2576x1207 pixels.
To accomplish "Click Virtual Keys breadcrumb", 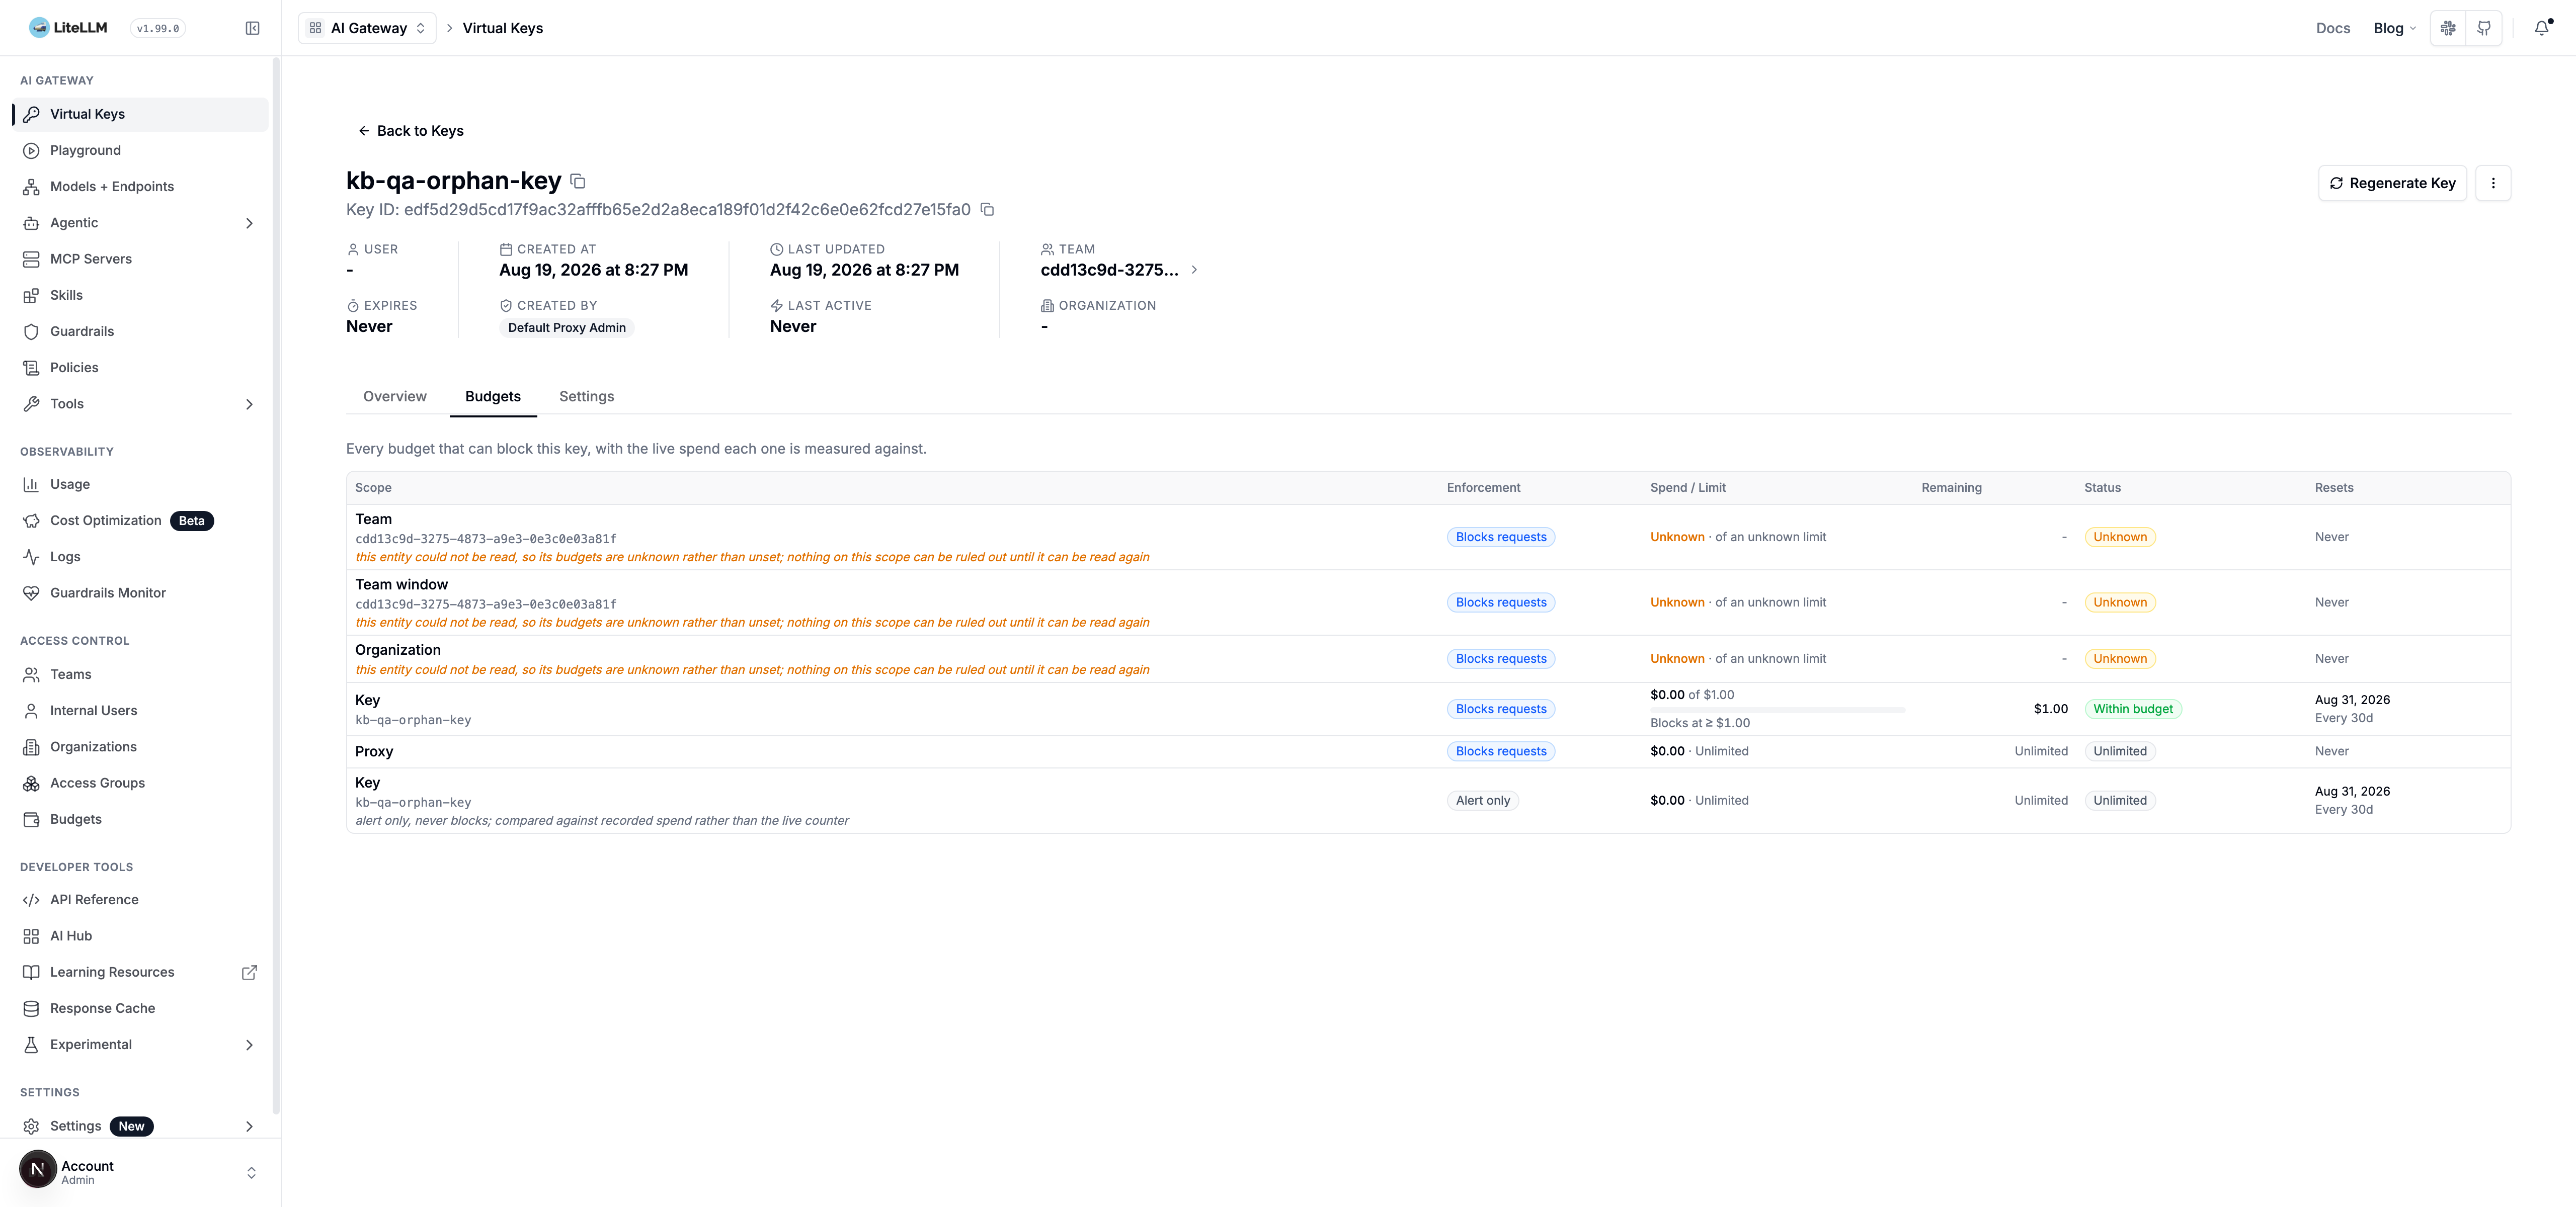I will point(503,28).
